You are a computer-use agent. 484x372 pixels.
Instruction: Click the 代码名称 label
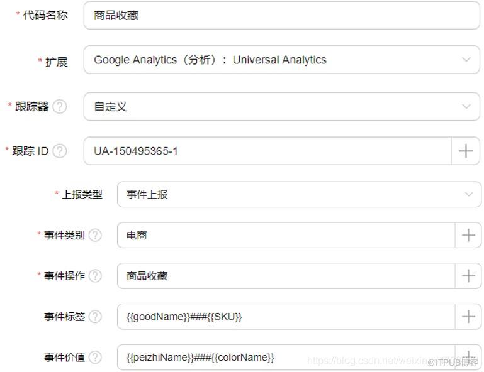(x=45, y=16)
